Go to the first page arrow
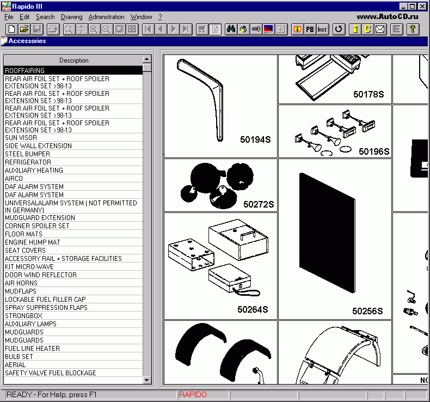 click(x=149, y=29)
